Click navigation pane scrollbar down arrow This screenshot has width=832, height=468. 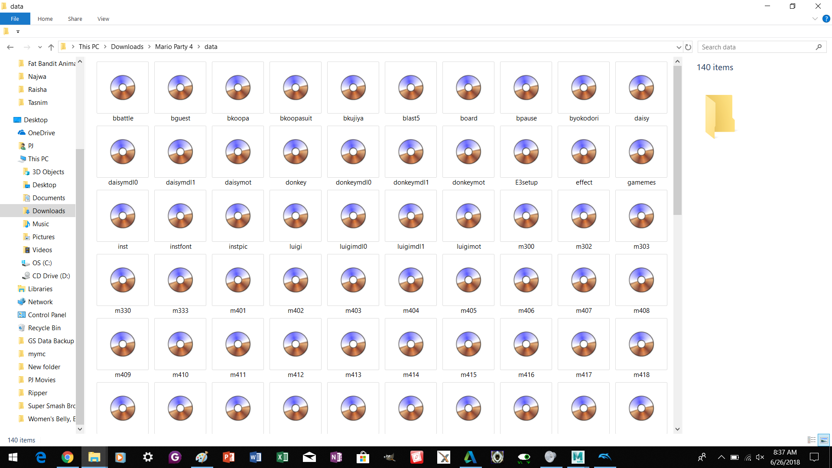tap(80, 429)
